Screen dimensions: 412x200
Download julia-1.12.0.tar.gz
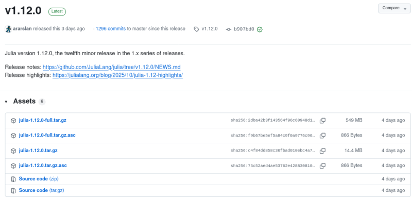[38, 151]
